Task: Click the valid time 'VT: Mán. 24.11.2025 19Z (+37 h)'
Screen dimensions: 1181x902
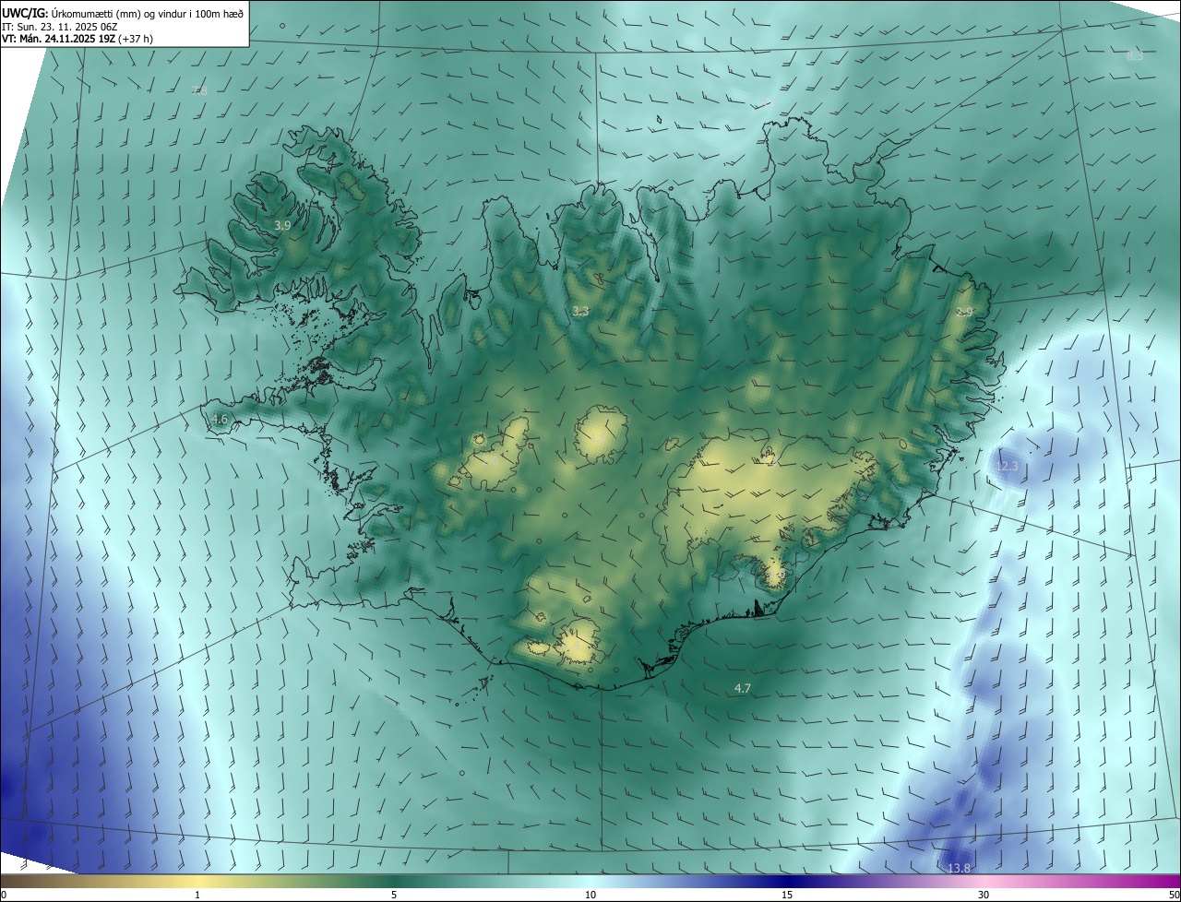Action: (78, 40)
